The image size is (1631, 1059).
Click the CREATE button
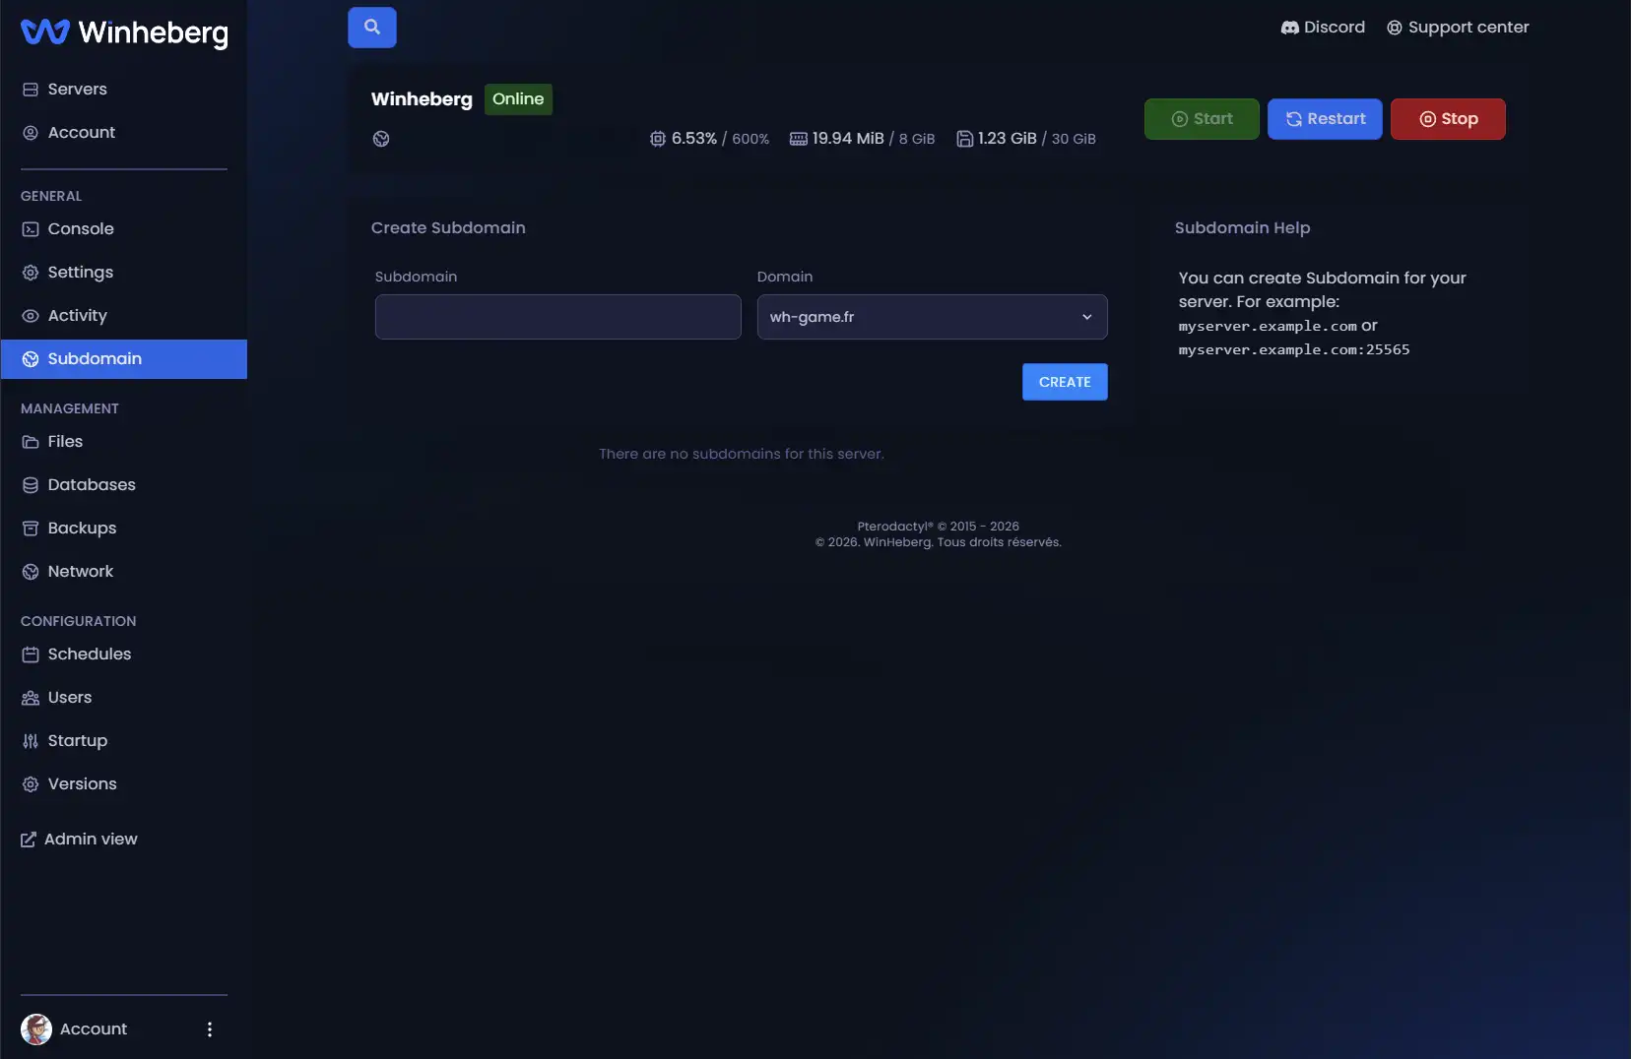point(1065,382)
